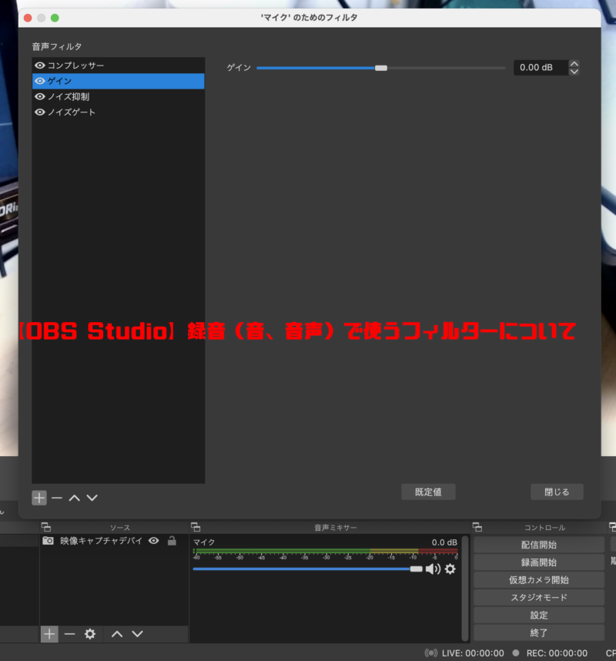Viewport: 616px width, 661px height.
Task: Hide the 映像キャプチャデバイス source
Action: pos(154,541)
